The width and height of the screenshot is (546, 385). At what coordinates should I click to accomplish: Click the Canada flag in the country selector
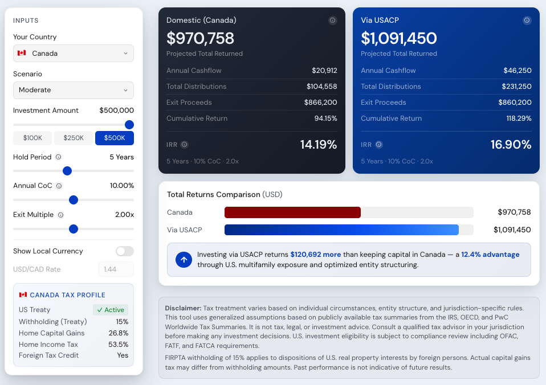pos(22,54)
